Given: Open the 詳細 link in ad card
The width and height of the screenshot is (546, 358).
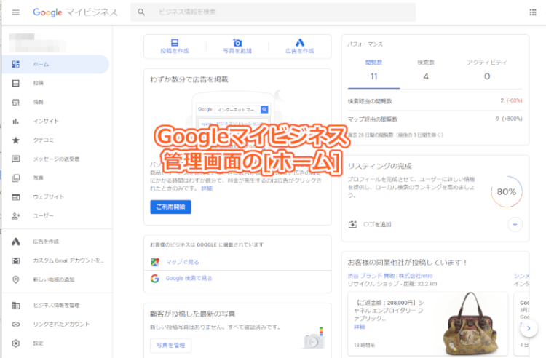Looking at the screenshot, I should click(207, 188).
